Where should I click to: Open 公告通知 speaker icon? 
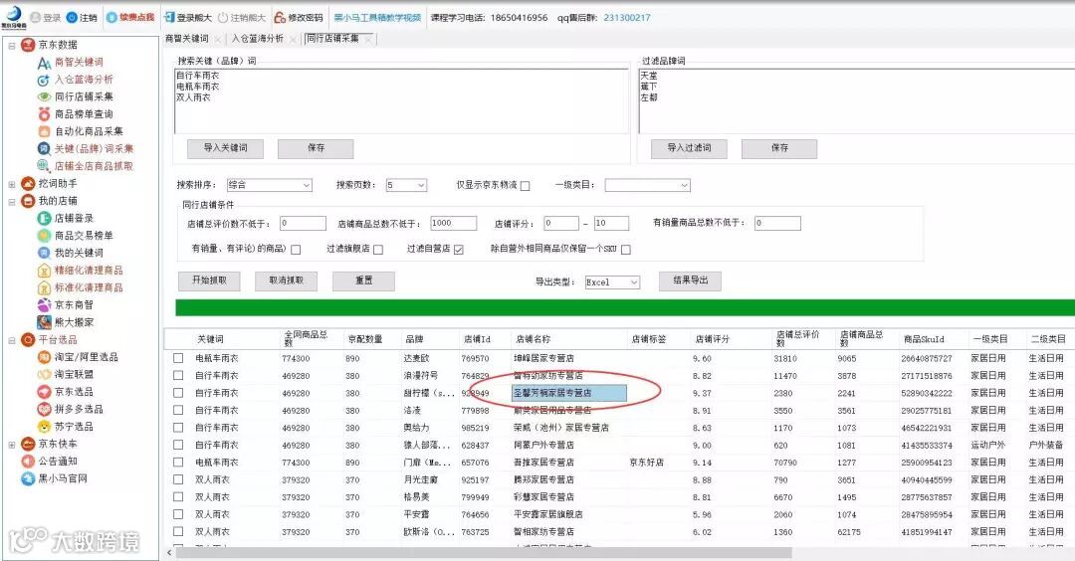[x=28, y=461]
